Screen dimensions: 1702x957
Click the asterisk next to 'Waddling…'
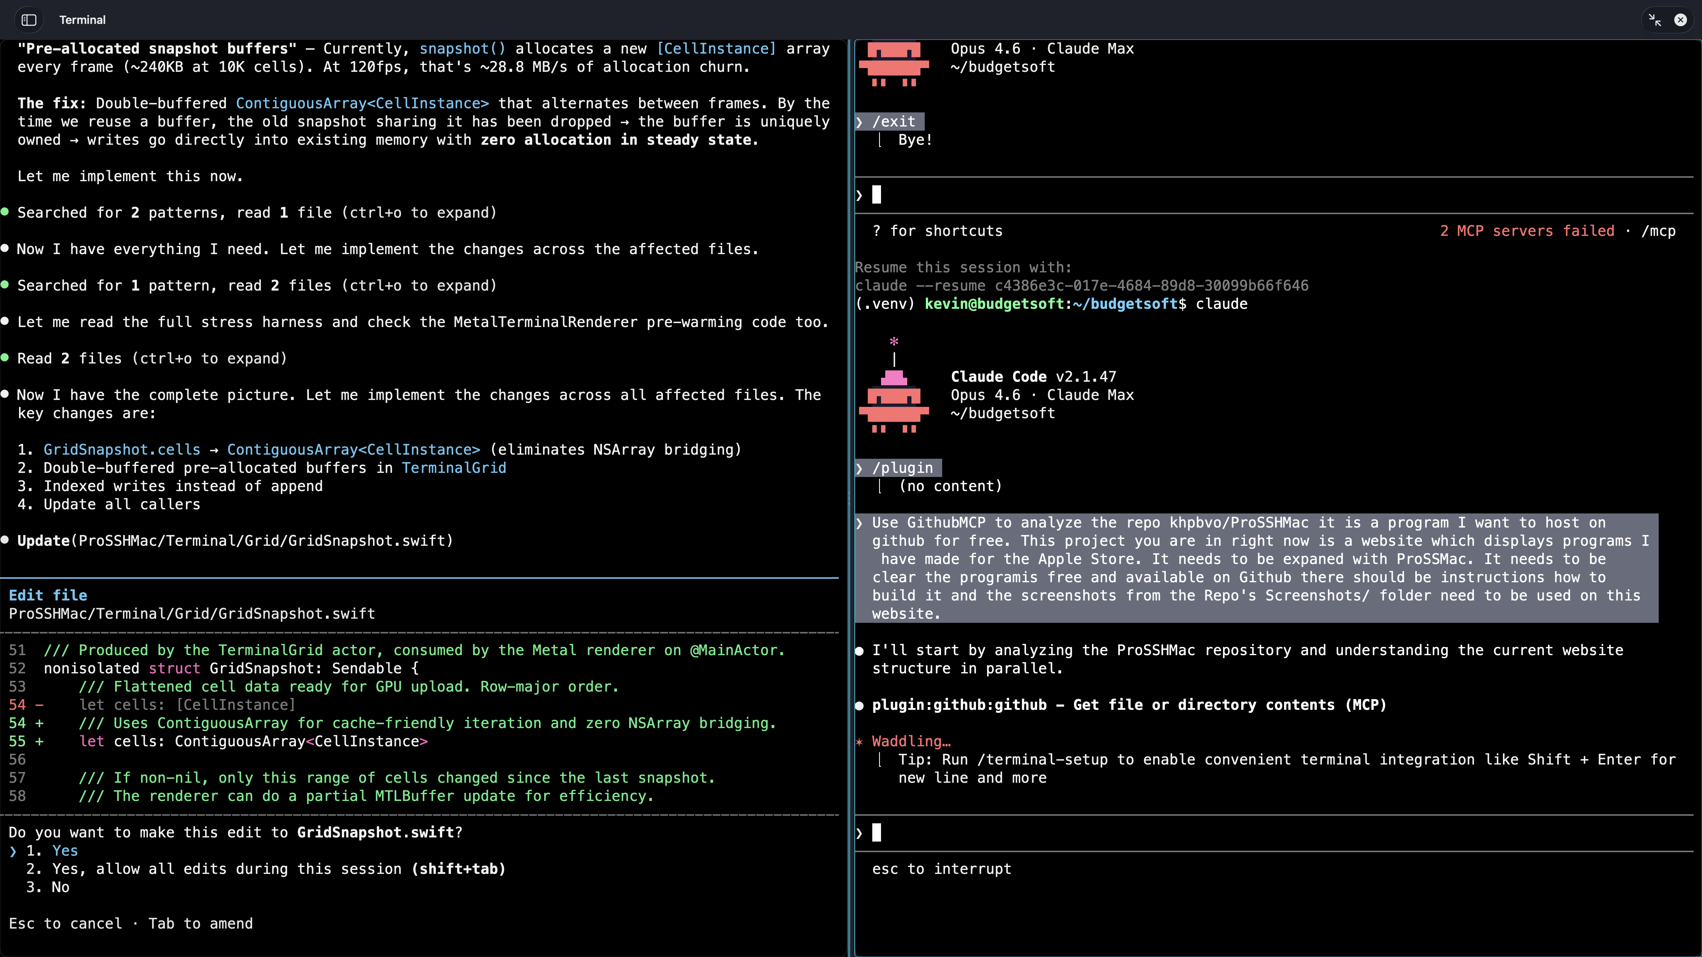point(859,741)
